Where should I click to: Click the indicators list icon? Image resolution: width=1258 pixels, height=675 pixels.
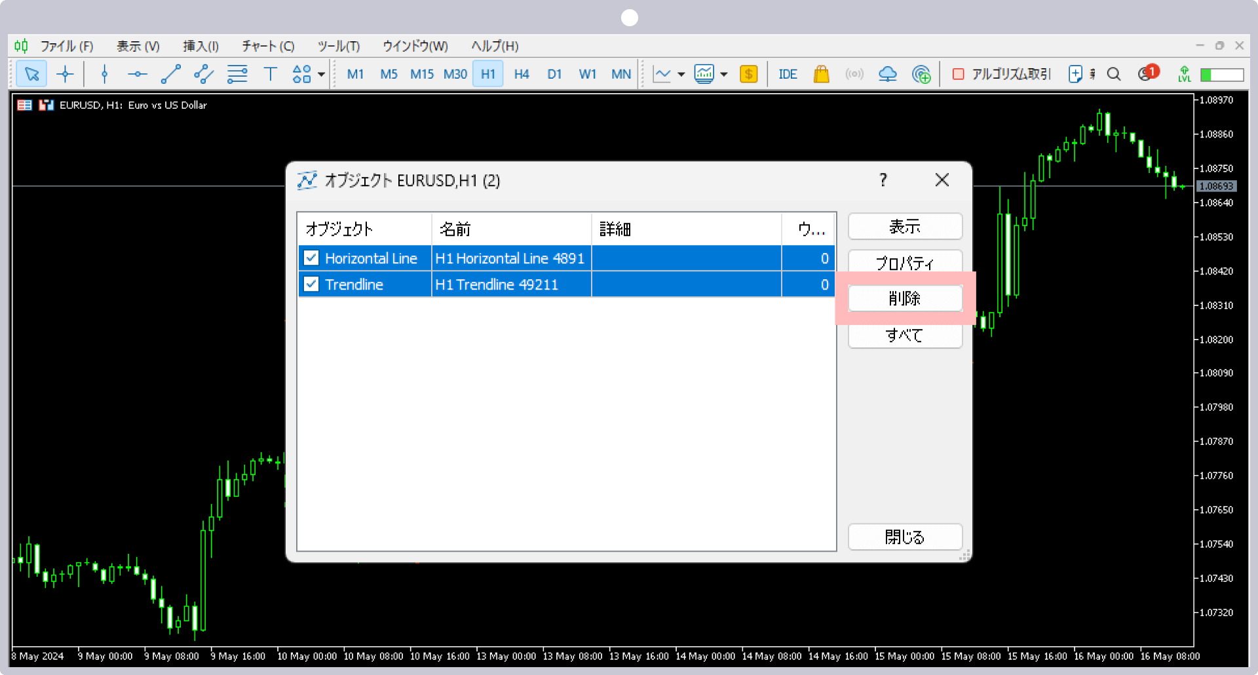point(704,74)
